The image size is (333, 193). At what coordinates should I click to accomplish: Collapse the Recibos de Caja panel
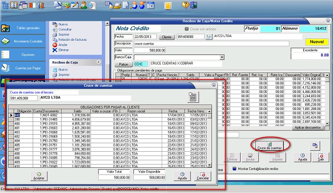pos(98,62)
